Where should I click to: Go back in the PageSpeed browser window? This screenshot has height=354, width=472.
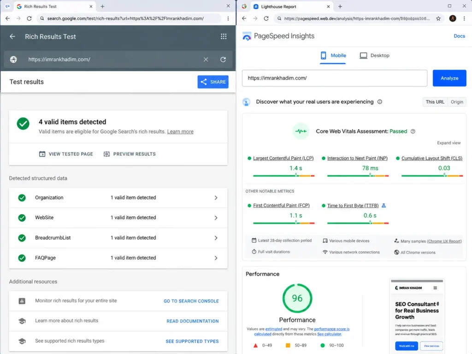(x=244, y=18)
